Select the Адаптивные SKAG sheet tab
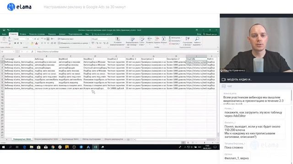 (x=70, y=139)
